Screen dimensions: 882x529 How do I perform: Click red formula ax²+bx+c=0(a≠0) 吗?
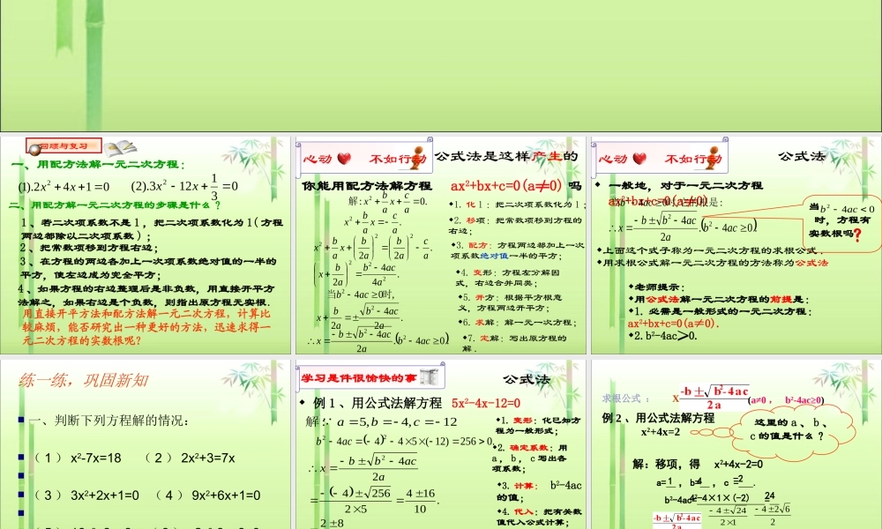[516, 185]
